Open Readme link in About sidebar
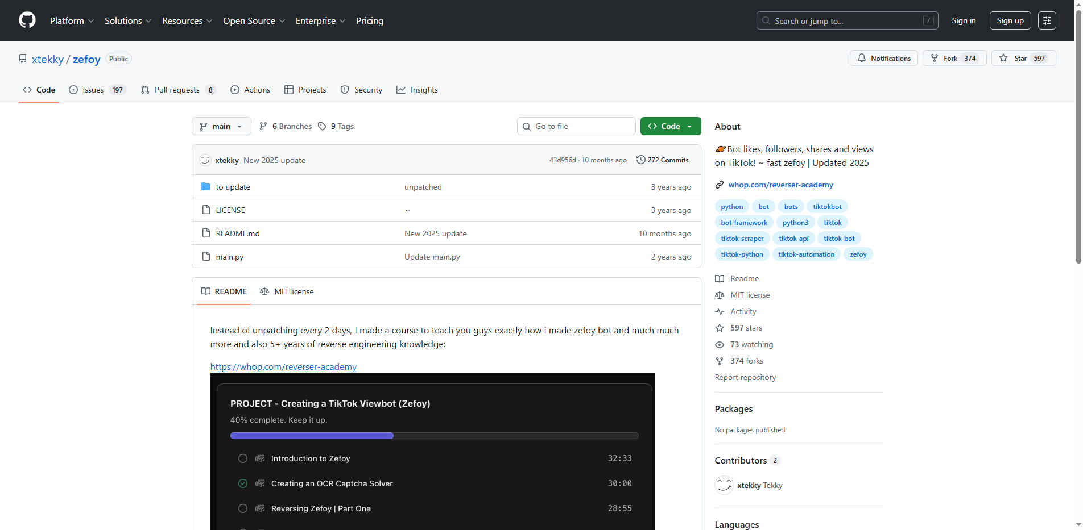This screenshot has width=1083, height=530. 745,278
